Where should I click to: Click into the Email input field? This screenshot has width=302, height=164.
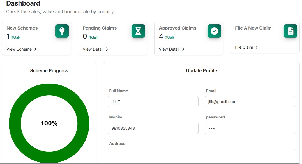[x=250, y=102]
